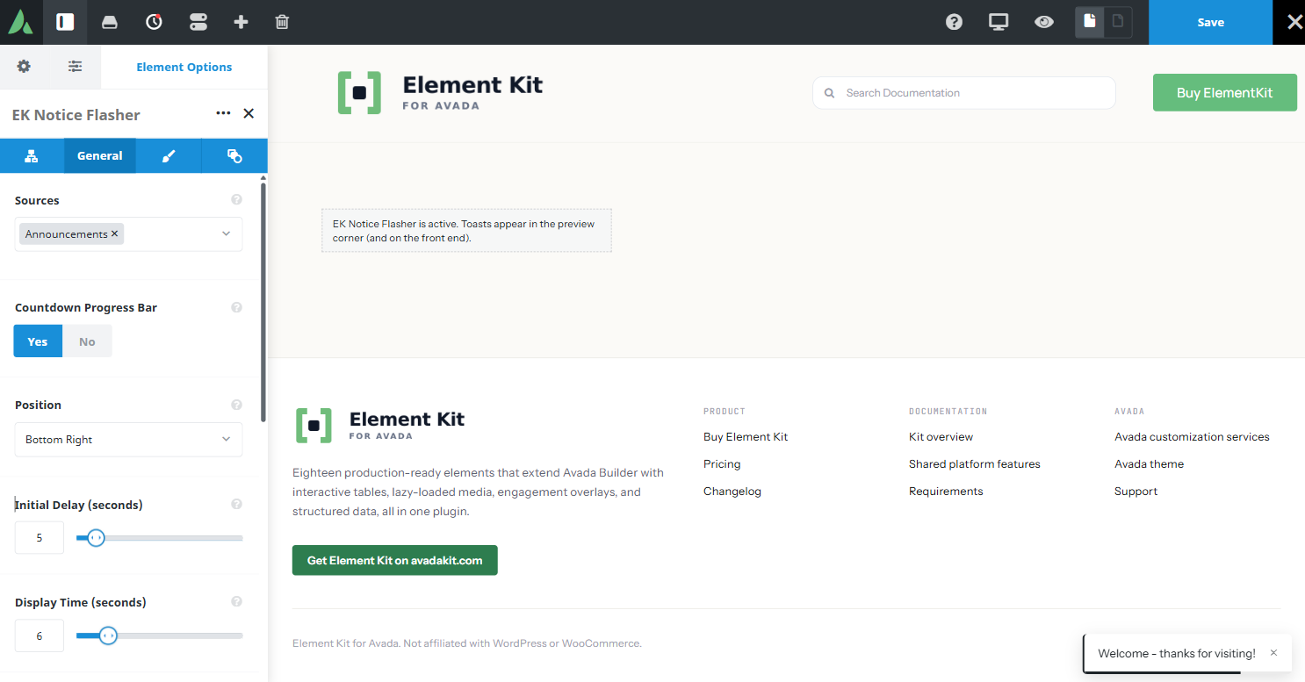Close the EK Notice Flasher panel

249,113
